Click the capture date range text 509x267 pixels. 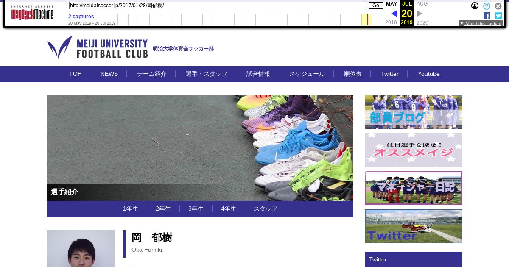click(92, 23)
